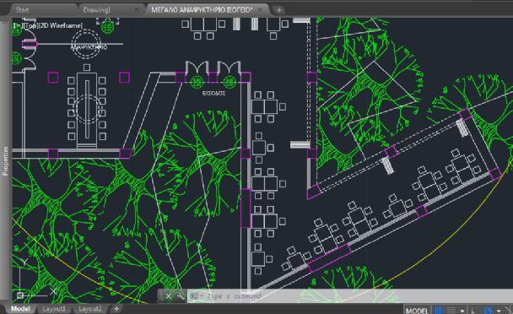Open the Top view control label
Screen dimensions: 513x314
pyautogui.click(x=30, y=25)
